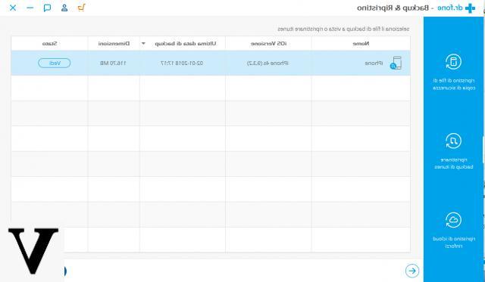Image resolution: width=485 pixels, height=282 pixels.
Task: Minimize the dr.fone window
Action: pos(30,8)
